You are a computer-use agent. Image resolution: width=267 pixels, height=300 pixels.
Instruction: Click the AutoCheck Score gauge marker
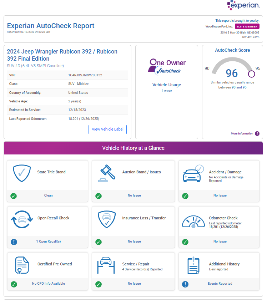(x=252, y=74)
